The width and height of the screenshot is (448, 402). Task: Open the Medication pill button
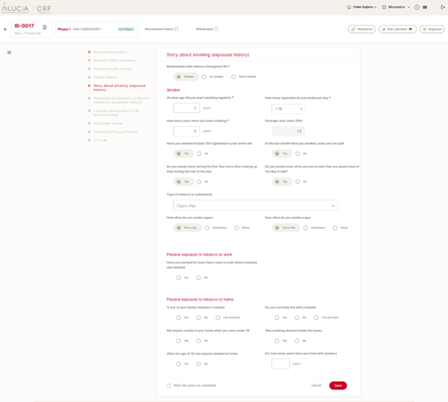(362, 29)
